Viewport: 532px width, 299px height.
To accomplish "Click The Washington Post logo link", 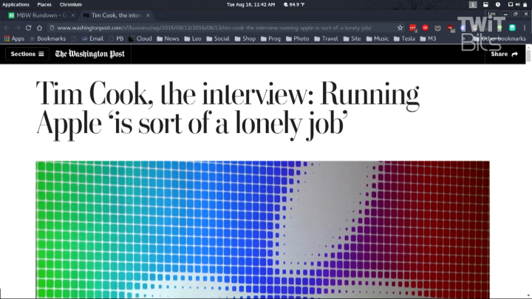I will coord(89,54).
